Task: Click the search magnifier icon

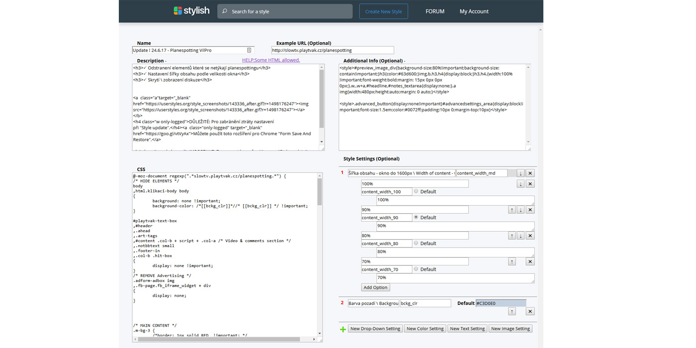Action: tap(225, 11)
